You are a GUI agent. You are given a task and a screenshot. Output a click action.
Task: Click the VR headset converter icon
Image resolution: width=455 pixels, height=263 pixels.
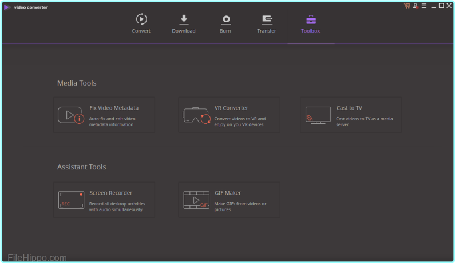click(196, 115)
